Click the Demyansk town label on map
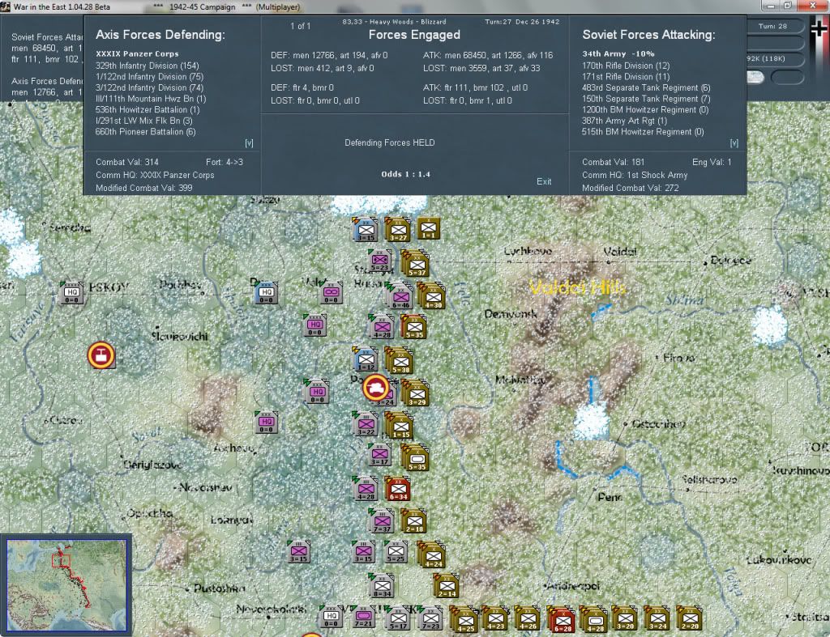 tap(511, 314)
